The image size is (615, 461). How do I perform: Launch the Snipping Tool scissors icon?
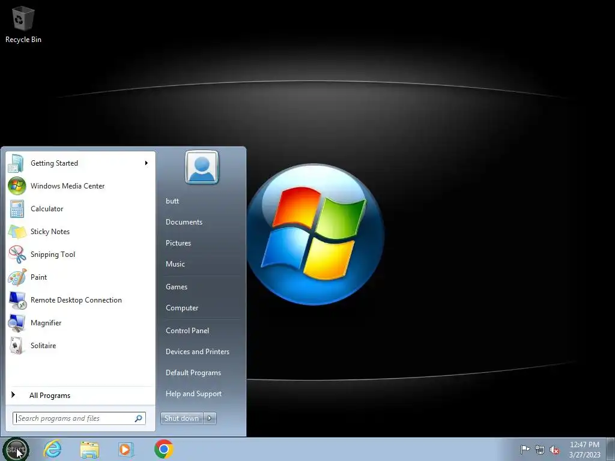[17, 255]
